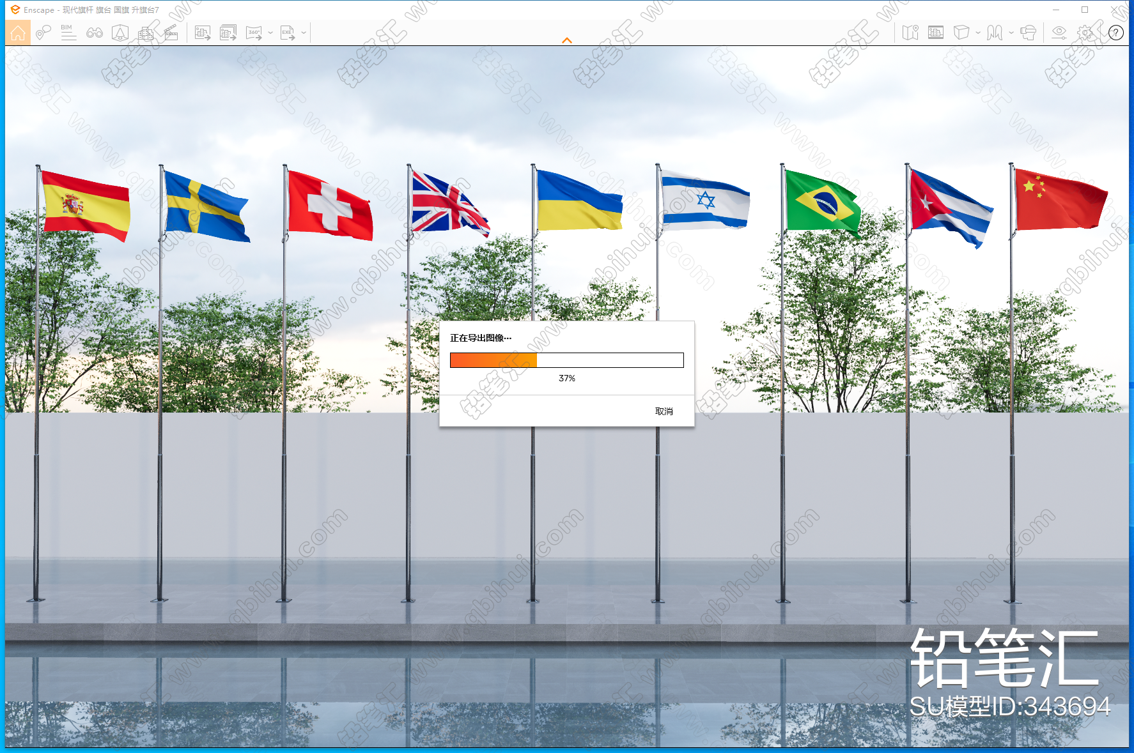This screenshot has width=1134, height=753.
Task: Click the Brazil flag in the render
Action: (822, 203)
